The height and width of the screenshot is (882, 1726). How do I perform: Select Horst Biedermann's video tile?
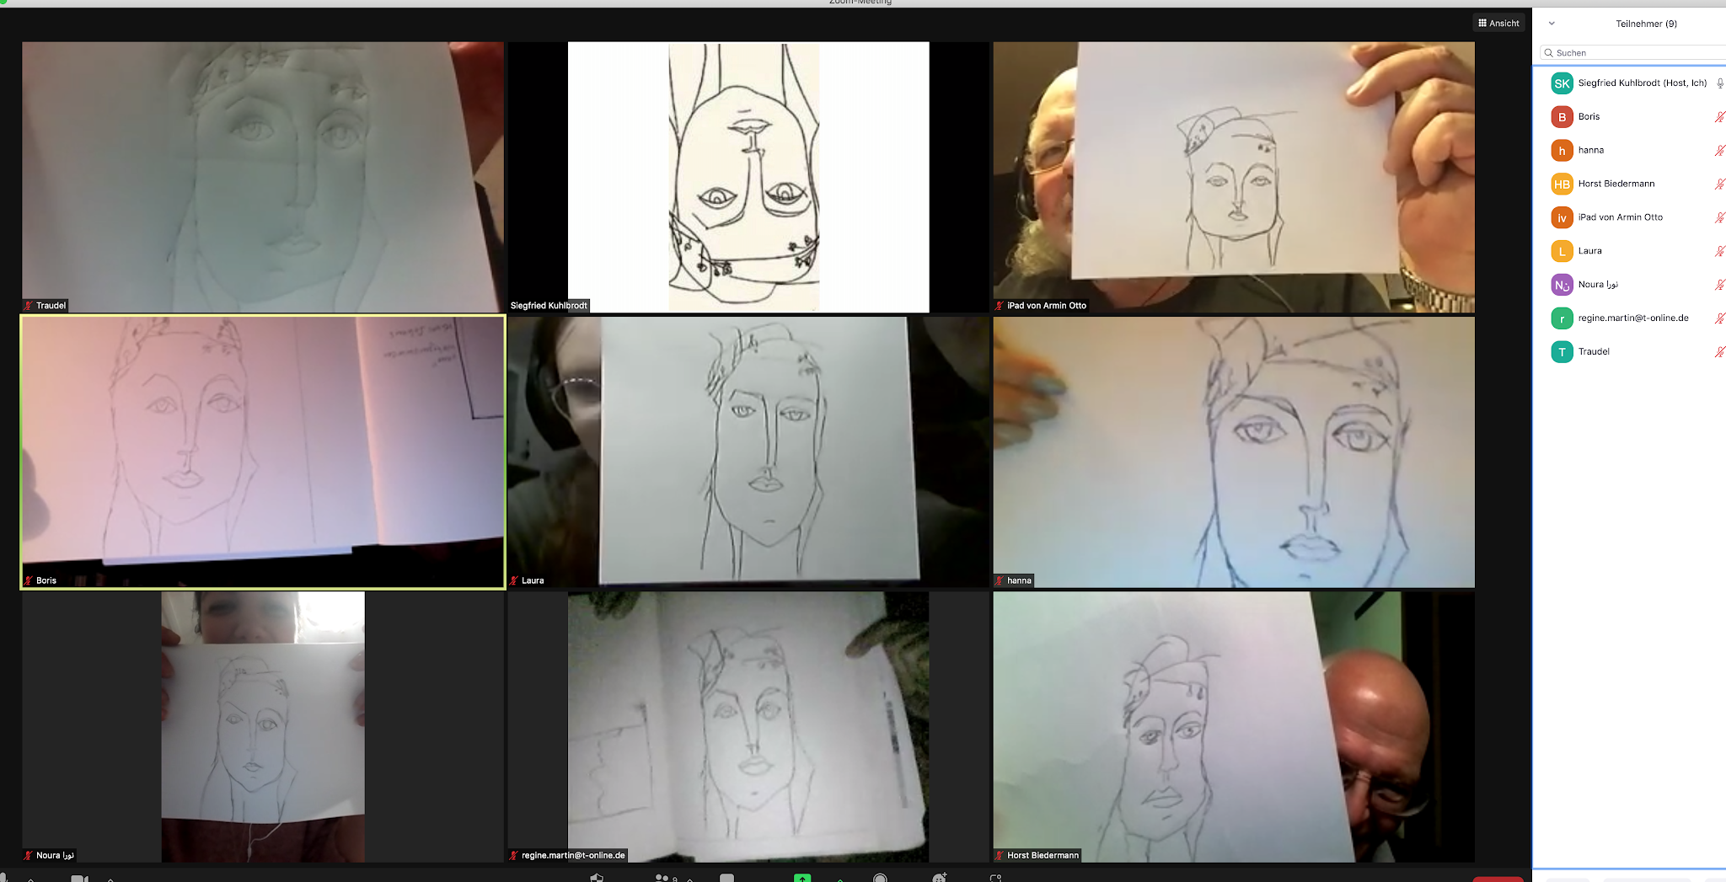coord(1234,726)
